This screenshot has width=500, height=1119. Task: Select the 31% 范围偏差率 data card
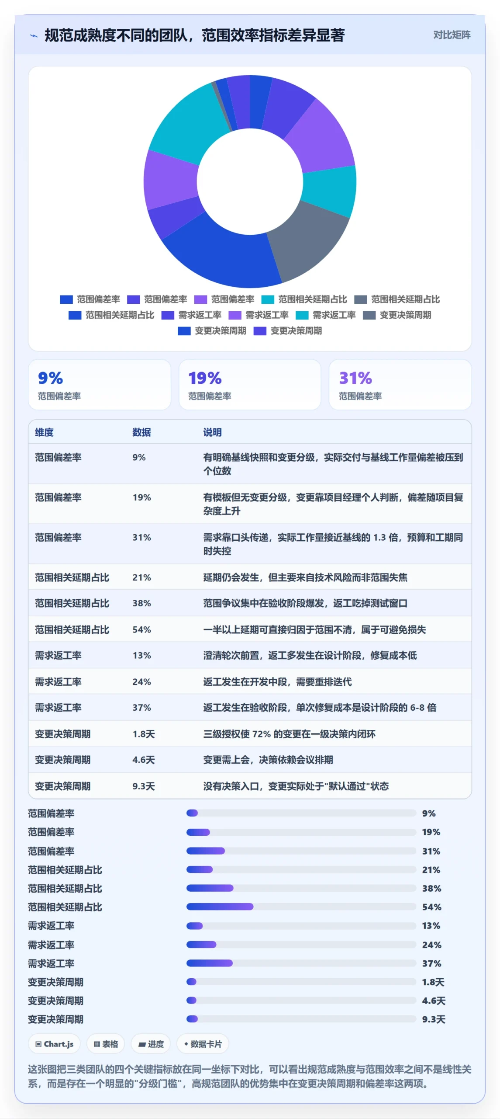[400, 385]
